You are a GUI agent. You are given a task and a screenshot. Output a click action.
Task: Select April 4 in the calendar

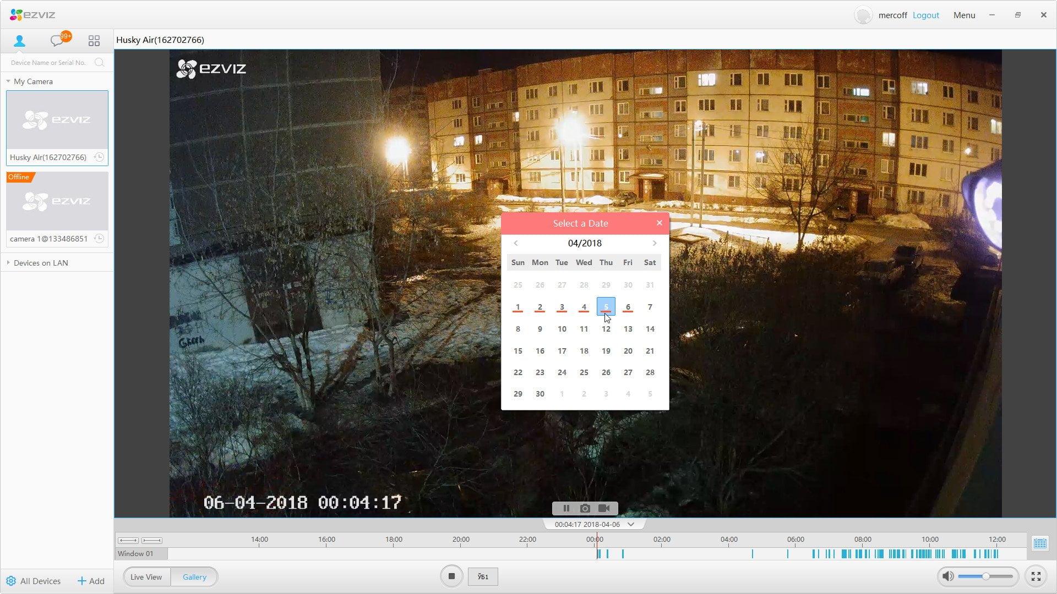(584, 307)
